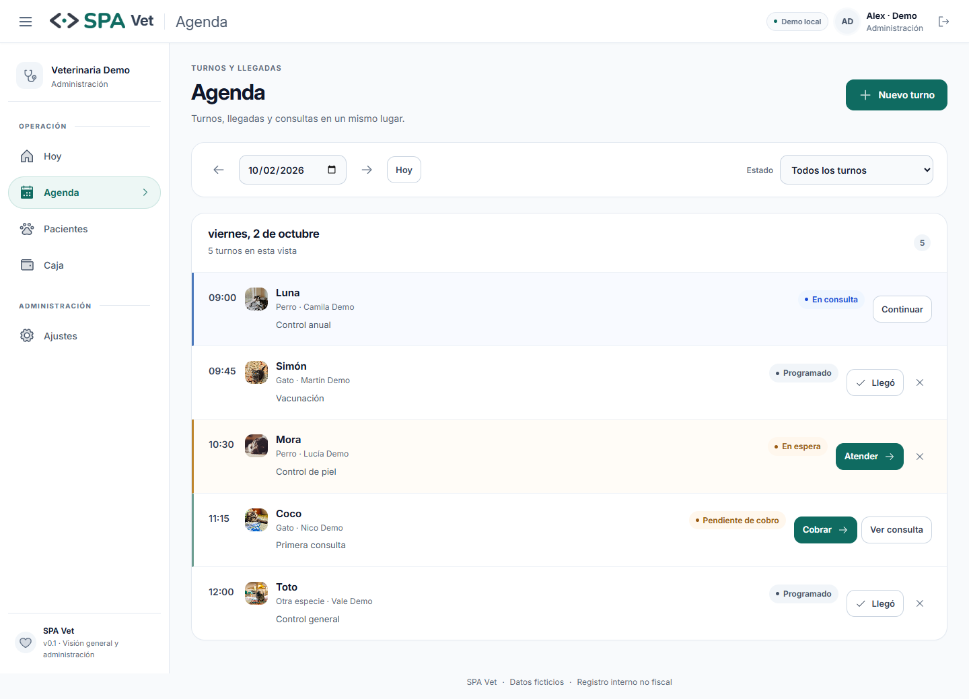Click the logout icon
This screenshot has width=969, height=699.
coord(944,22)
